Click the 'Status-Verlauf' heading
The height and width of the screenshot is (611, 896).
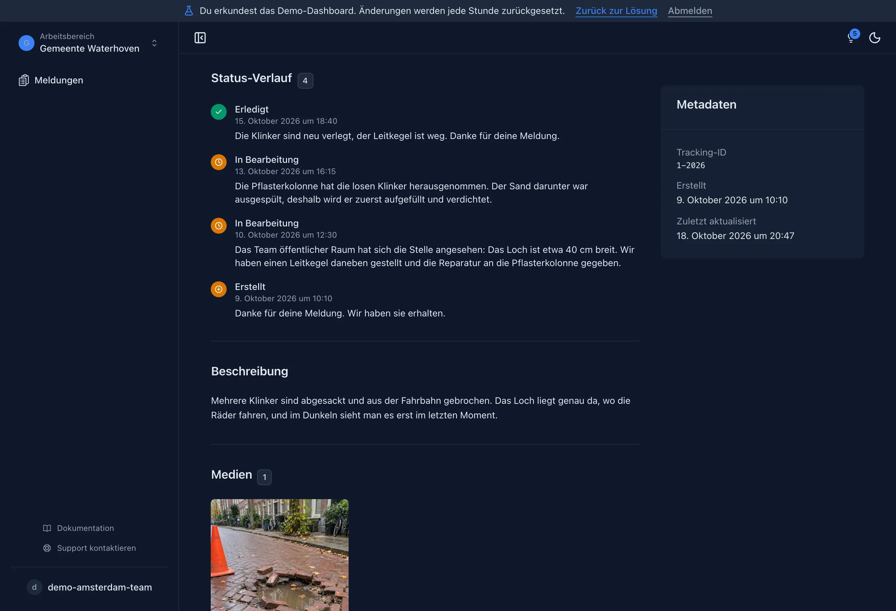[252, 78]
